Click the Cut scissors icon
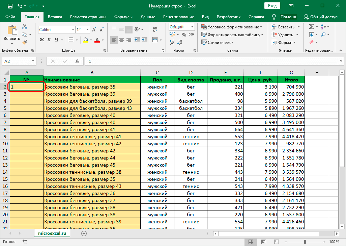This screenshot has width=346, height=246. 25,27
